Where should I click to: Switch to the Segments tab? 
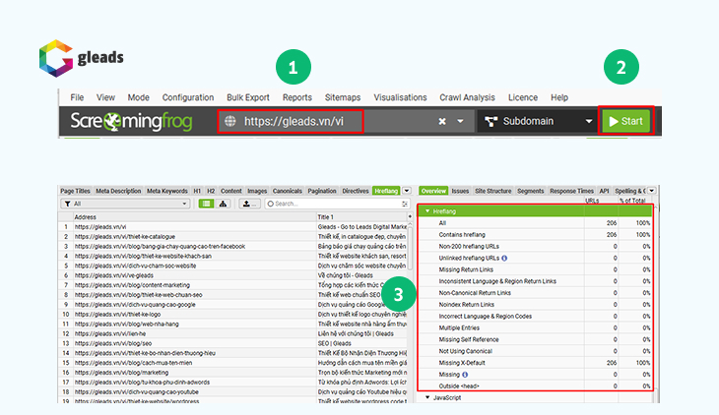click(x=531, y=191)
